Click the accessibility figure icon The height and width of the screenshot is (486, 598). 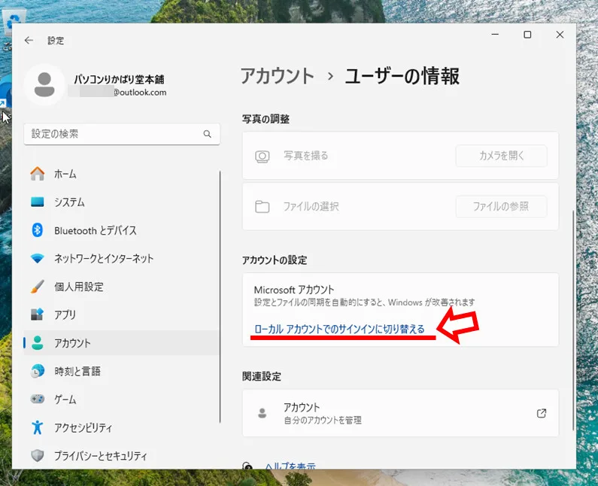click(x=38, y=427)
